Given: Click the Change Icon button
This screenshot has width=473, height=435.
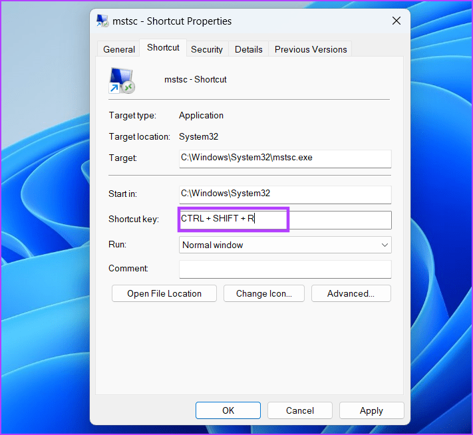Looking at the screenshot, I should (x=264, y=293).
